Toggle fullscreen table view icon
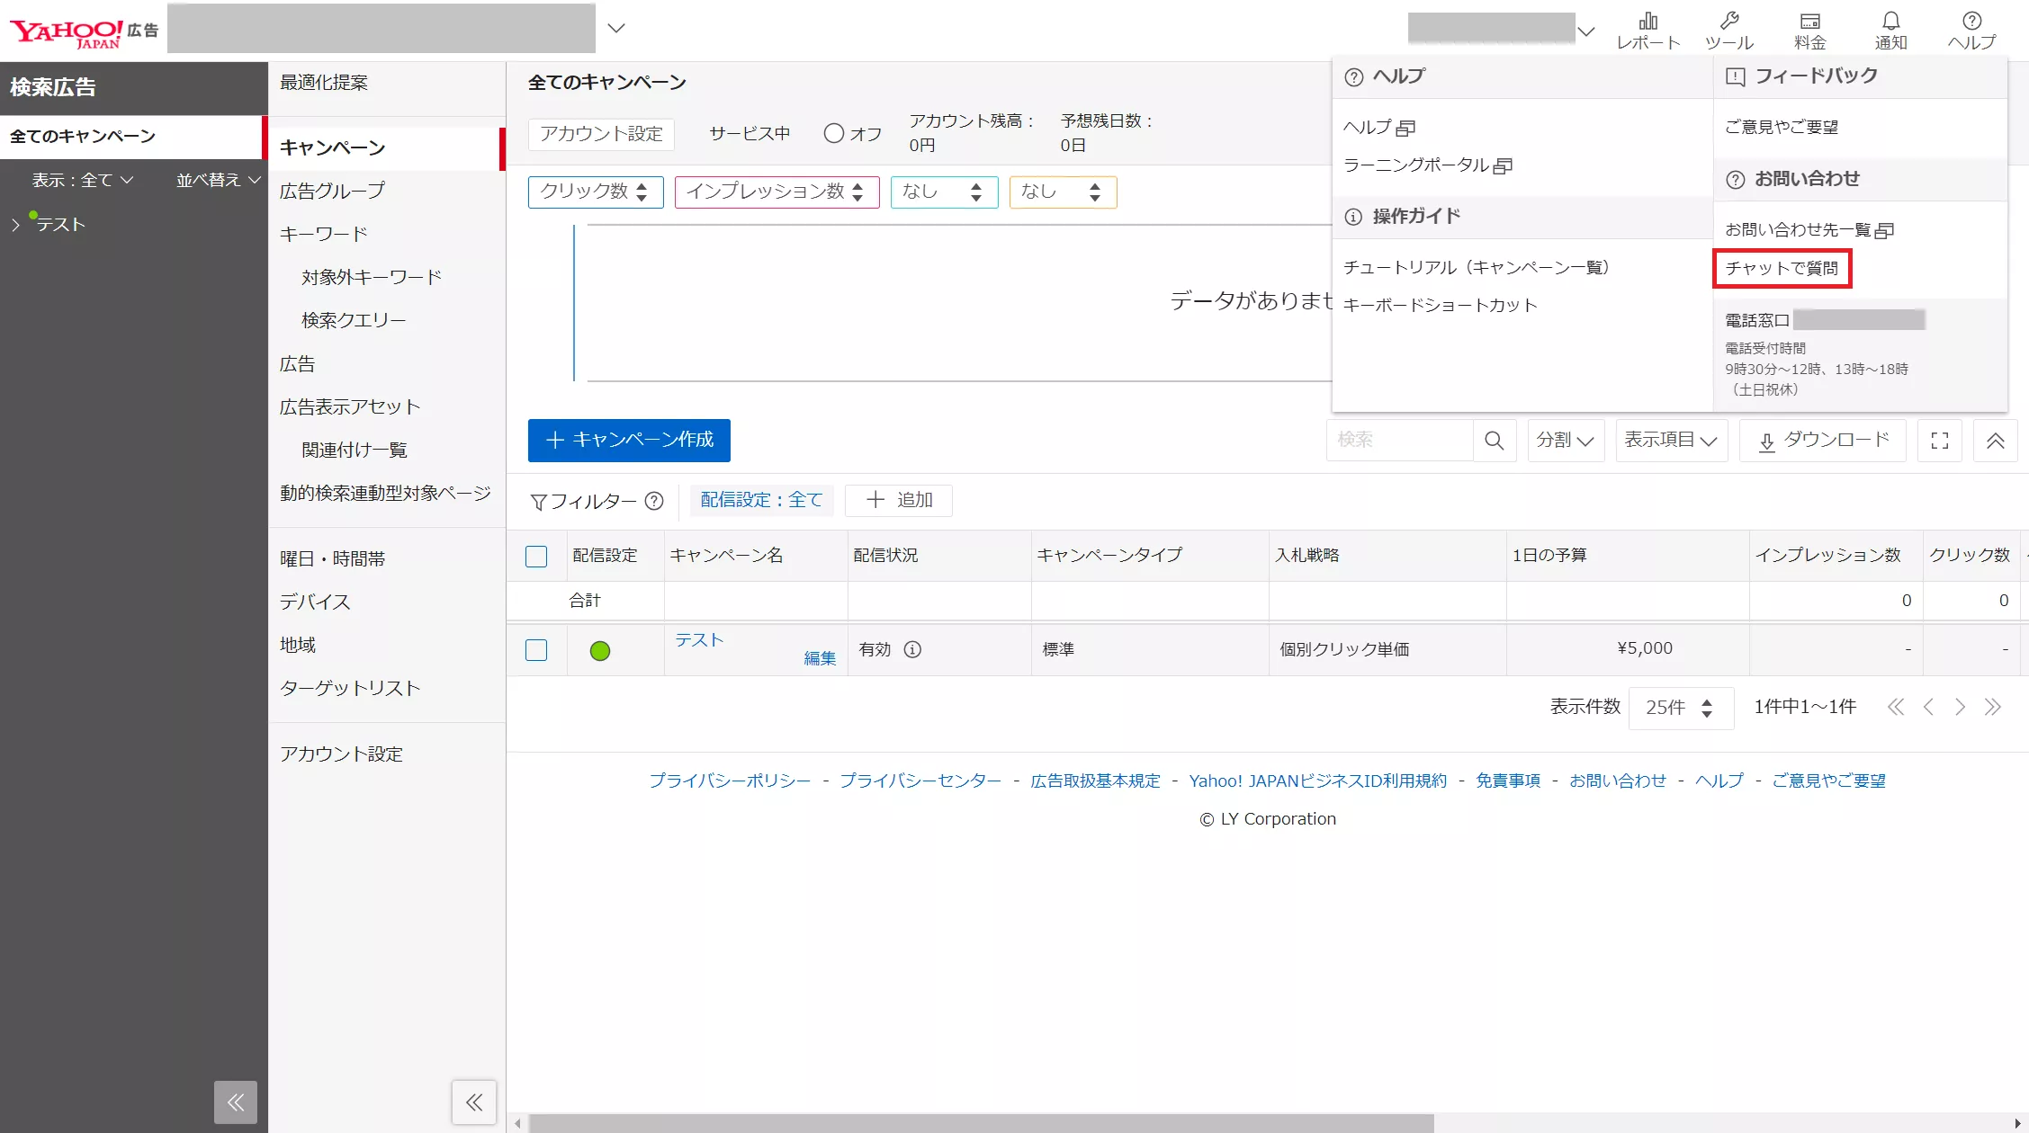This screenshot has width=2029, height=1133. click(x=1940, y=441)
